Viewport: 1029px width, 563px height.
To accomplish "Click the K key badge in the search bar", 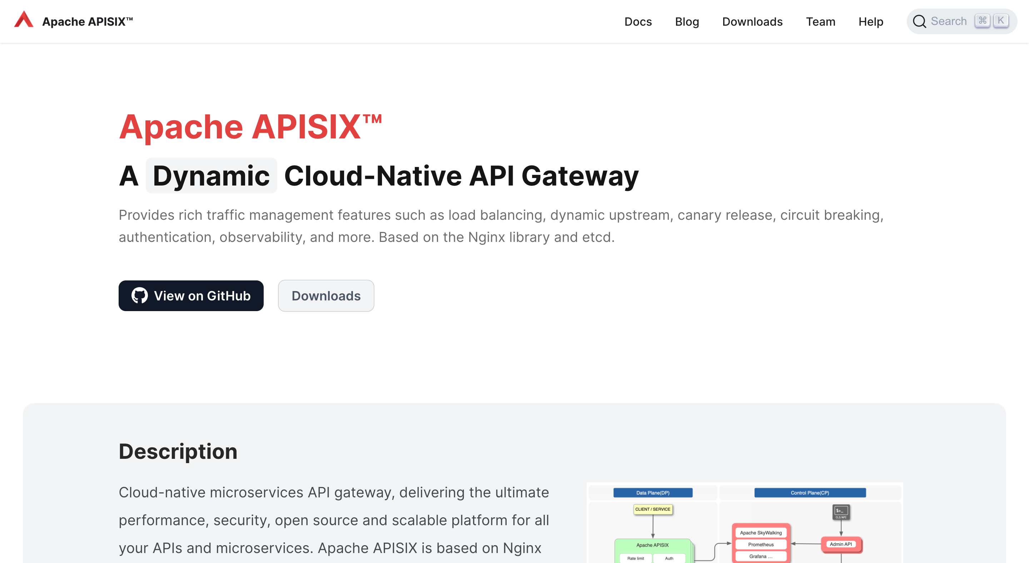I will click(1001, 20).
